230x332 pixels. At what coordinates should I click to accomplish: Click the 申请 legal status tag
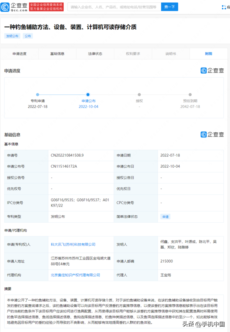pos(166,217)
